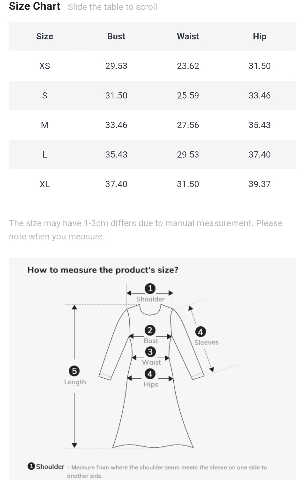
Task: Tap the "How to measure the product's size?" heading
Action: click(103, 270)
